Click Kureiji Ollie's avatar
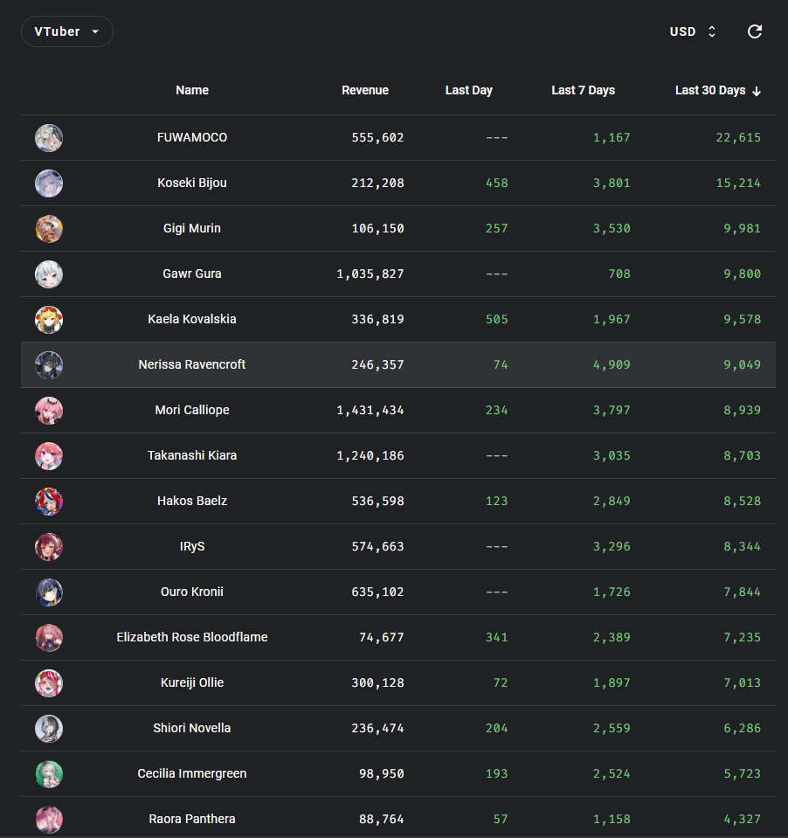This screenshot has width=788, height=838. point(49,682)
